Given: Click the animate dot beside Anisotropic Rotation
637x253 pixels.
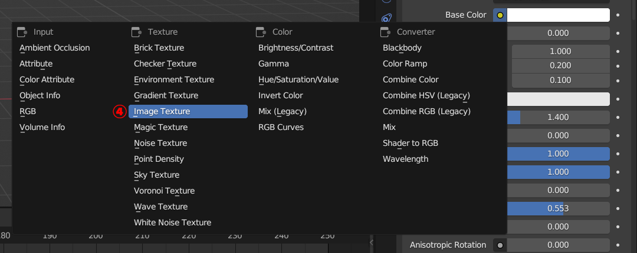Looking at the screenshot, I should coord(618,245).
